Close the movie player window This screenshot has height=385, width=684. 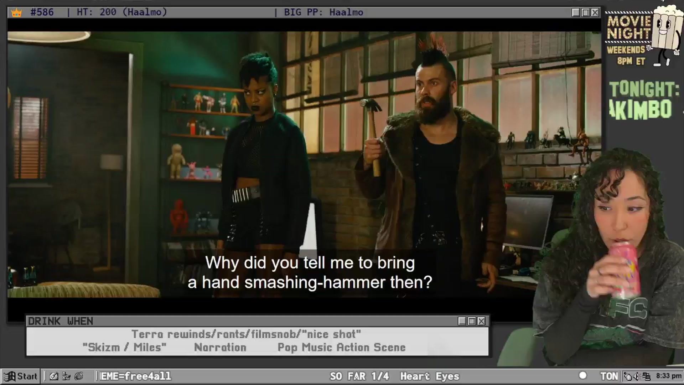tap(595, 12)
